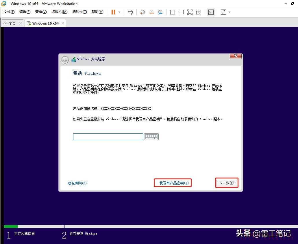The height and width of the screenshot is (244, 298).
Task: Toggle the library sidebar panel icon
Action: tap(173, 12)
